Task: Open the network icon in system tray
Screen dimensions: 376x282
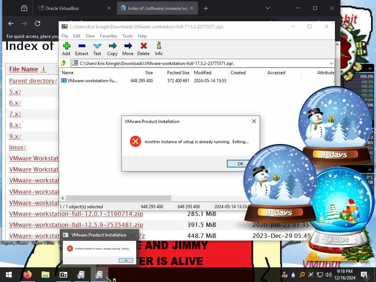Action: [x=320, y=275]
